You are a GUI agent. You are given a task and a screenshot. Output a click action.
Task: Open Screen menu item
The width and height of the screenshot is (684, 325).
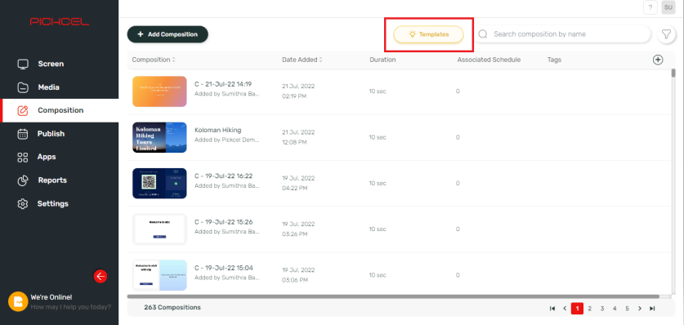pyautogui.click(x=60, y=64)
